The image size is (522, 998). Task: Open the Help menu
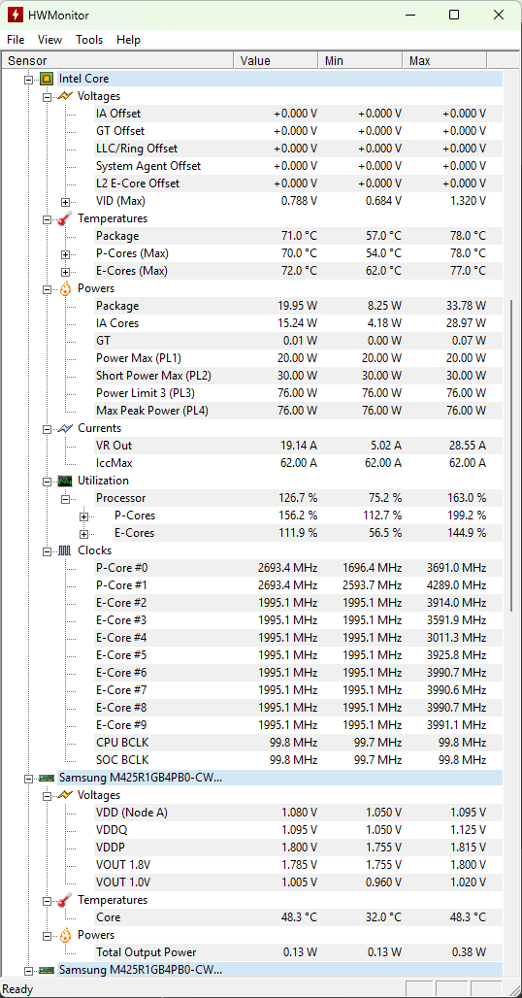(x=128, y=40)
